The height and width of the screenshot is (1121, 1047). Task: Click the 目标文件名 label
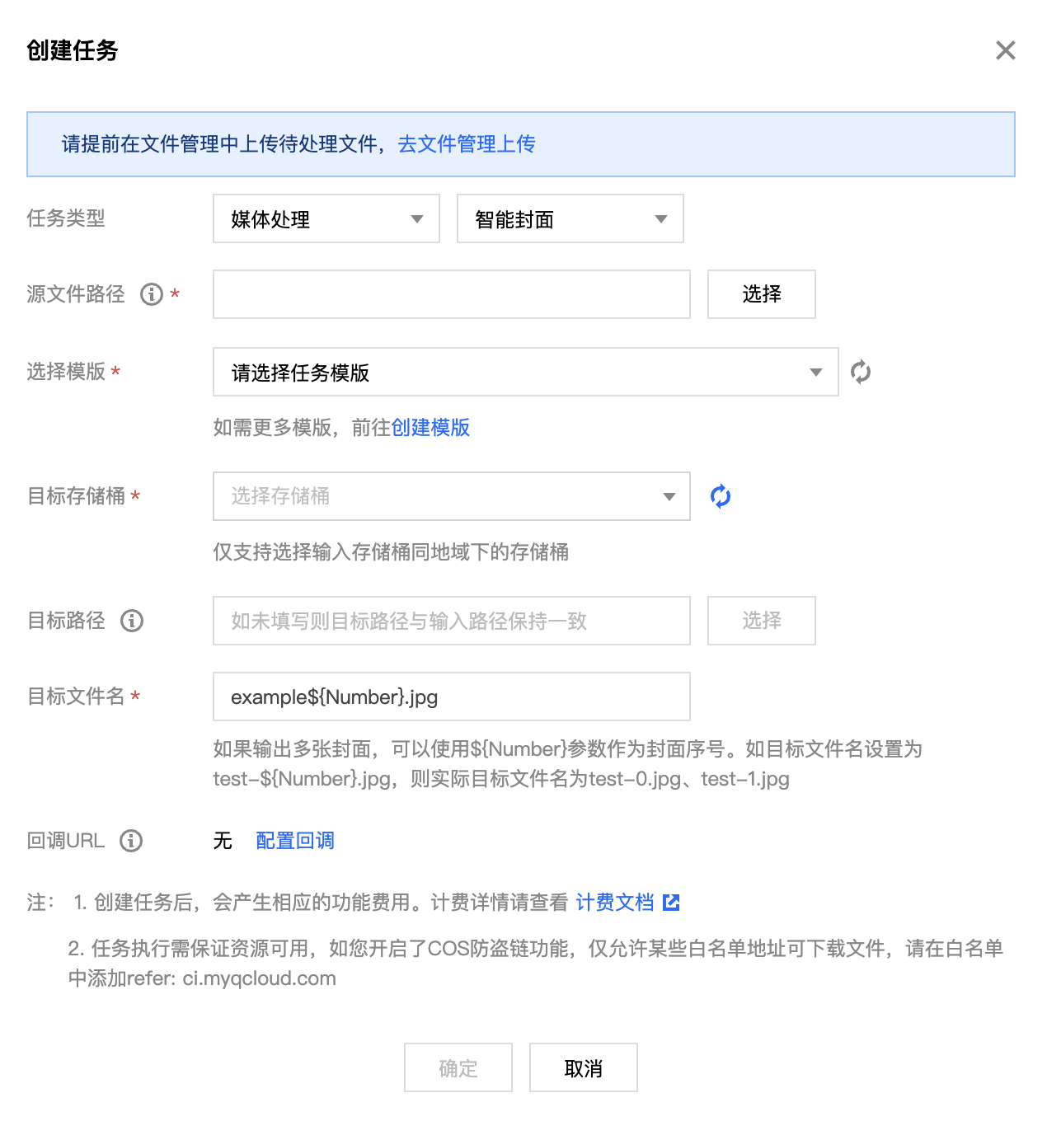click(76, 697)
